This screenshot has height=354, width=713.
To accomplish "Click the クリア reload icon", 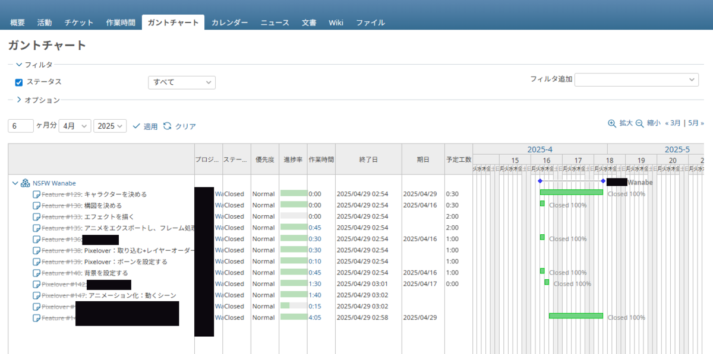I will pyautogui.click(x=168, y=126).
